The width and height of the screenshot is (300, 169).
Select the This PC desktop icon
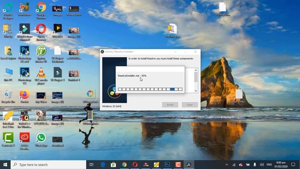click(x=8, y=75)
